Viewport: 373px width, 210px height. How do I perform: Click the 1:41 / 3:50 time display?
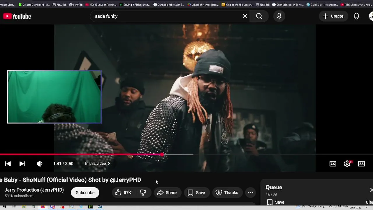[63, 164]
